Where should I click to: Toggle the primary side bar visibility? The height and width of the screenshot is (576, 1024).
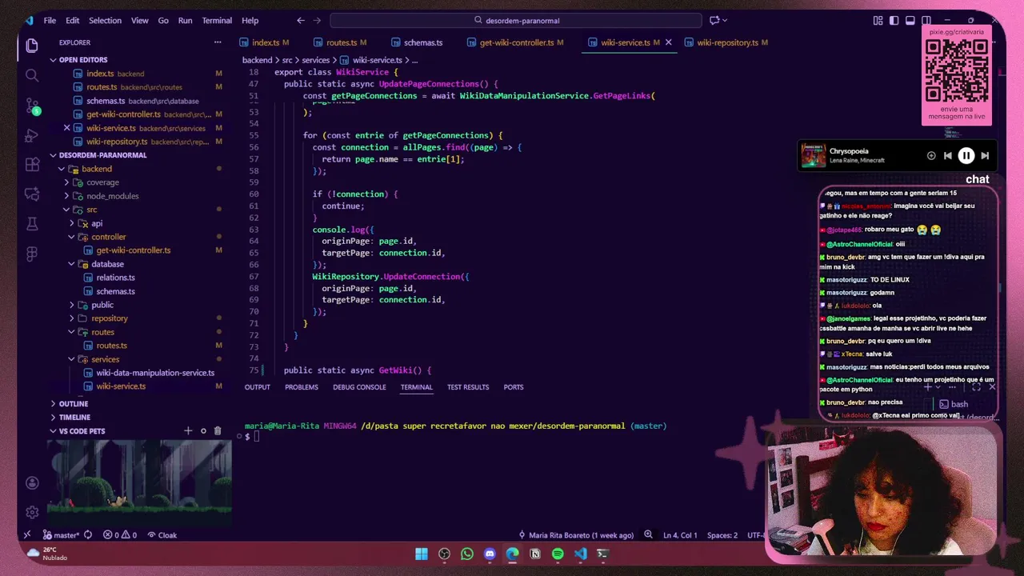[x=894, y=21]
